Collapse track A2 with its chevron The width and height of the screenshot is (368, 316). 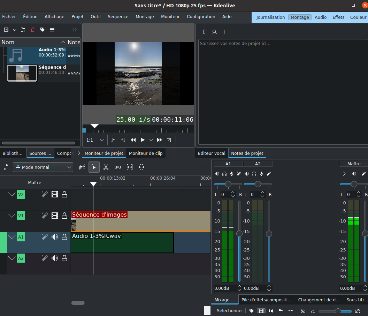click(x=12, y=258)
